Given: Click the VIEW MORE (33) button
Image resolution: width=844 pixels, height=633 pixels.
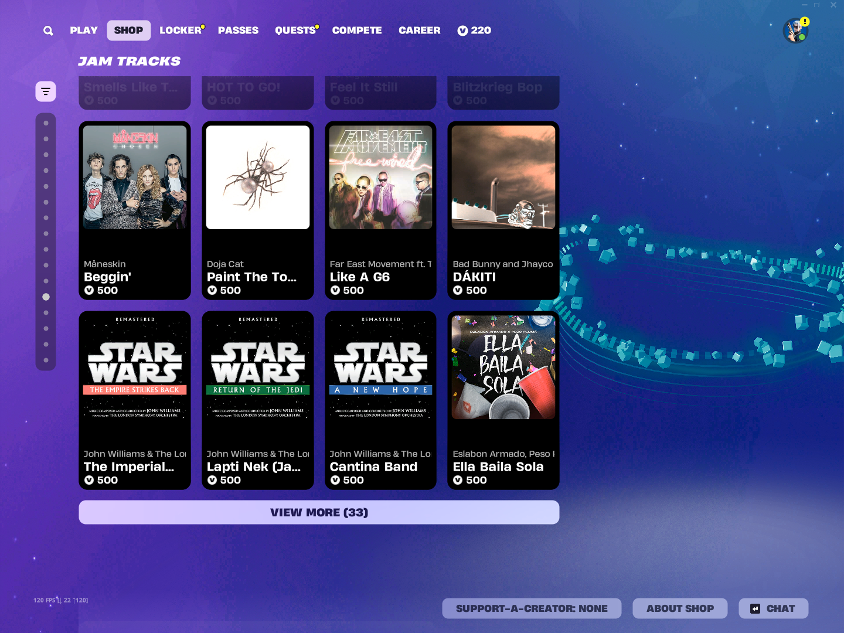Looking at the screenshot, I should 319,512.
